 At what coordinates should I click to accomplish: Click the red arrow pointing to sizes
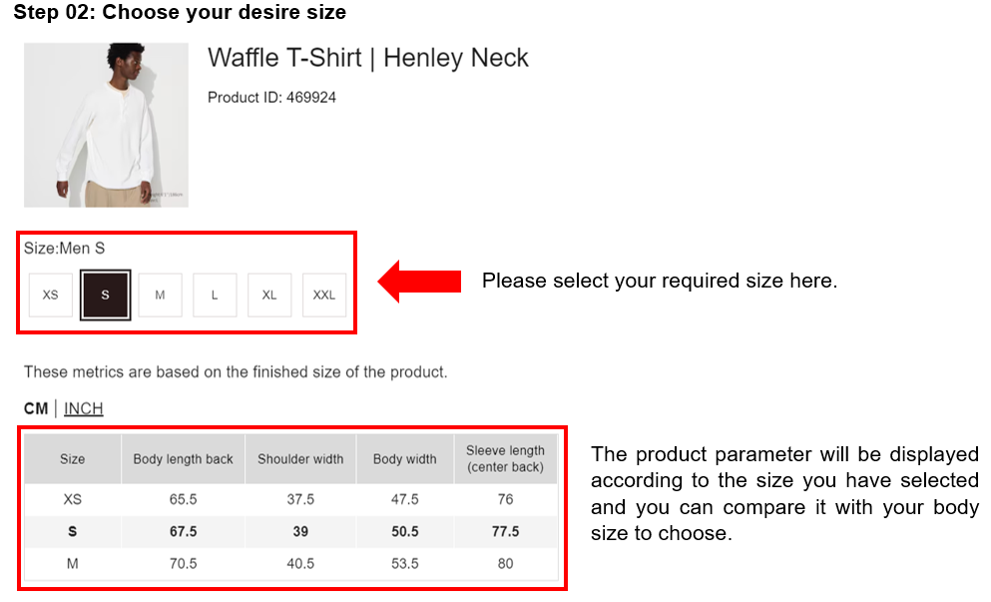[x=418, y=282]
